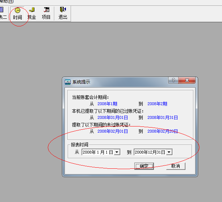Click the KIS icon in dialog title
Screen dimensions: 222x202
click(x=68, y=82)
